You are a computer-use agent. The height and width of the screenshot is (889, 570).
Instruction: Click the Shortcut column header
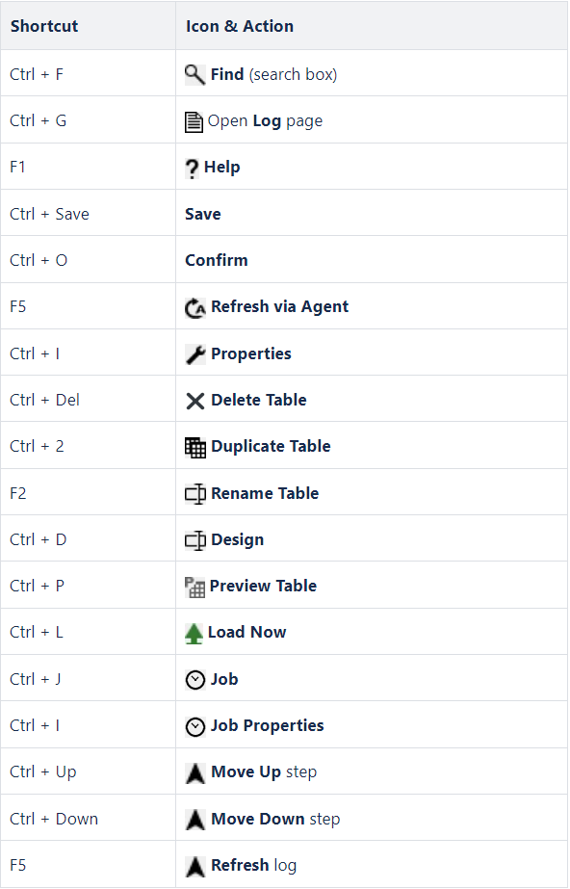point(44,26)
